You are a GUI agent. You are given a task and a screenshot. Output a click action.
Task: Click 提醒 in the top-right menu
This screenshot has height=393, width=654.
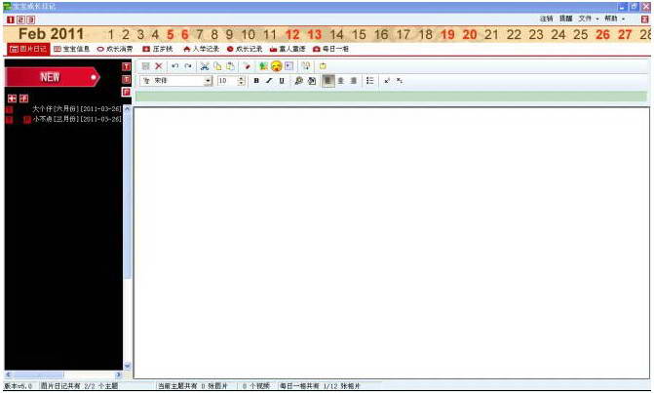pyautogui.click(x=565, y=19)
